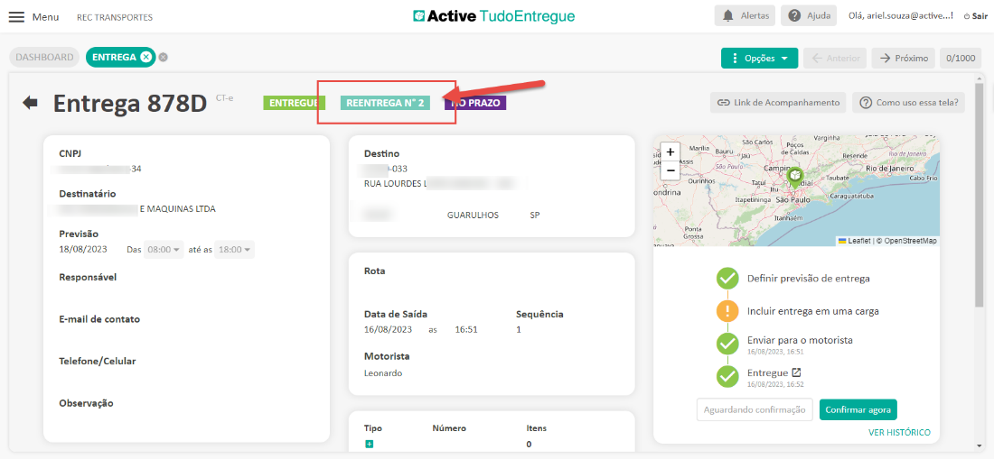Click the RUA LOURDES address line
994x459 pixels.
tap(394, 183)
